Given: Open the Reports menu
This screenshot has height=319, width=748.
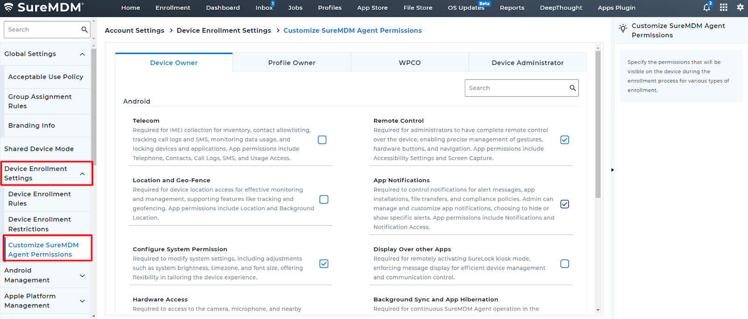Looking at the screenshot, I should 512,8.
